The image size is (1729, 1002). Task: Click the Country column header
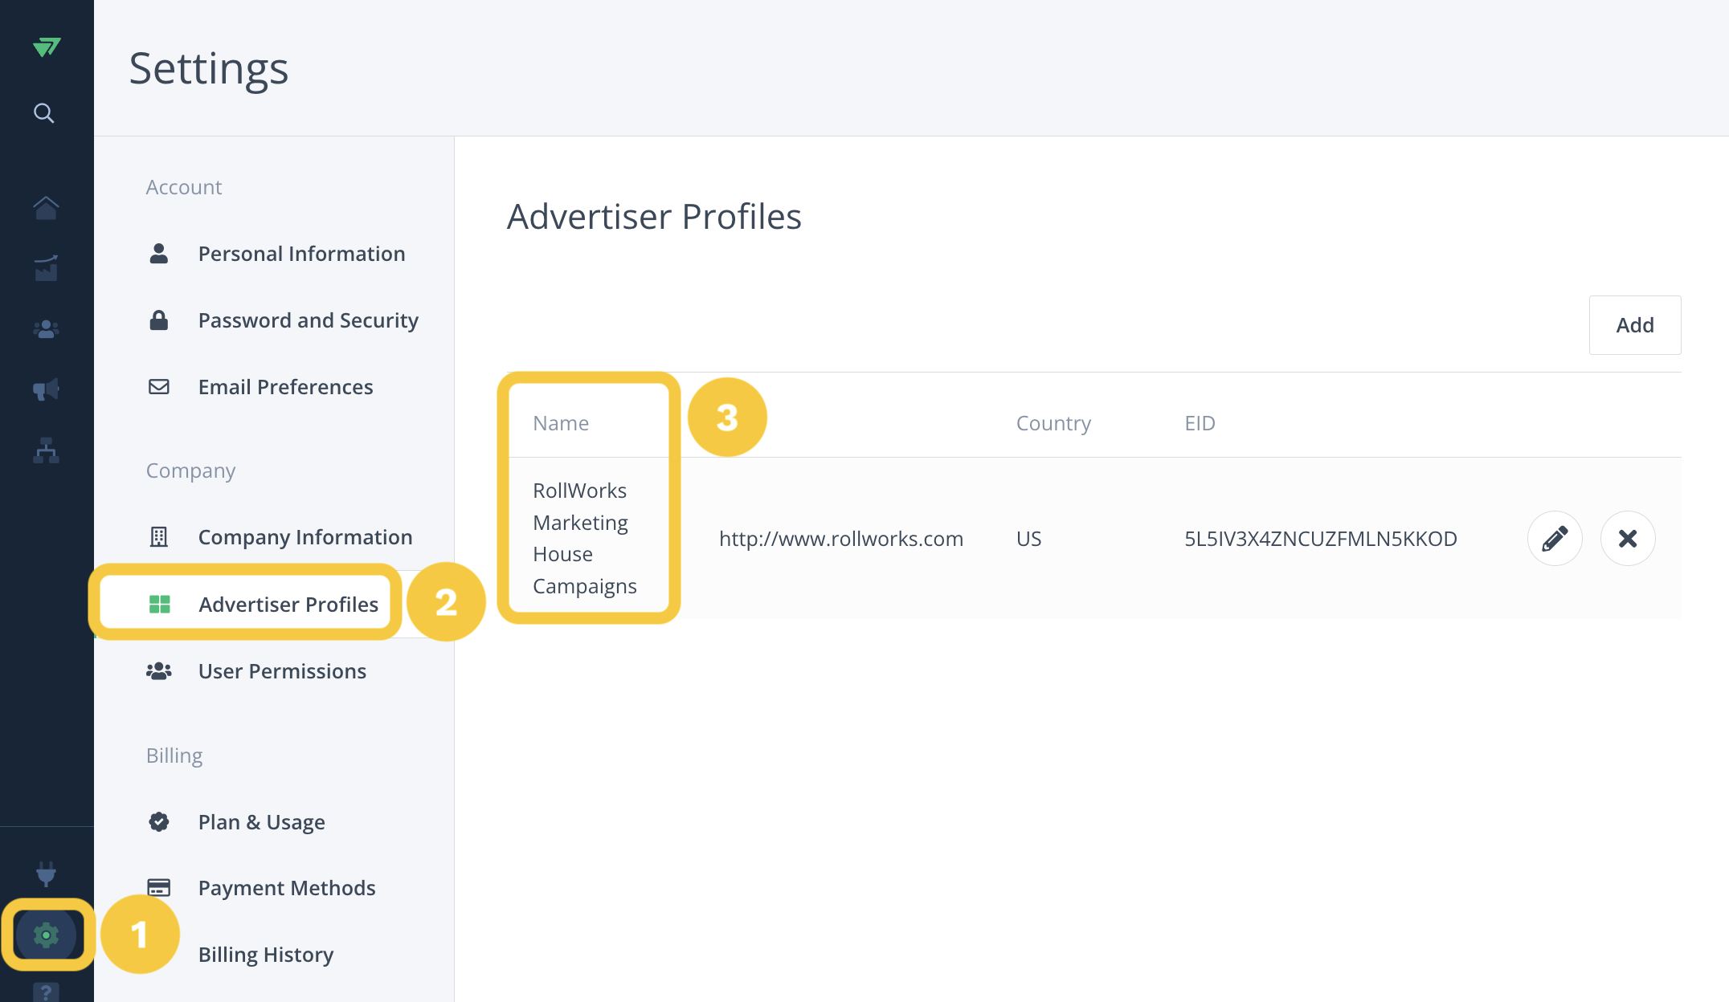pos(1053,423)
